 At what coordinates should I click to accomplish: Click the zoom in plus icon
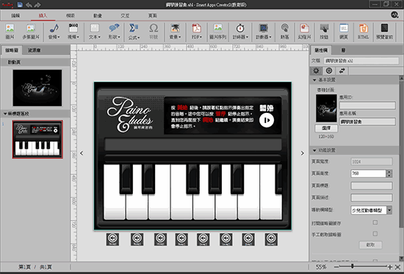pyautogui.click(x=390, y=267)
